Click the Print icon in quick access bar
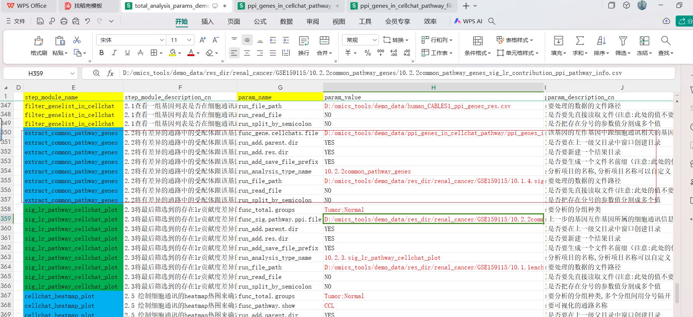The image size is (693, 317). click(x=64, y=21)
